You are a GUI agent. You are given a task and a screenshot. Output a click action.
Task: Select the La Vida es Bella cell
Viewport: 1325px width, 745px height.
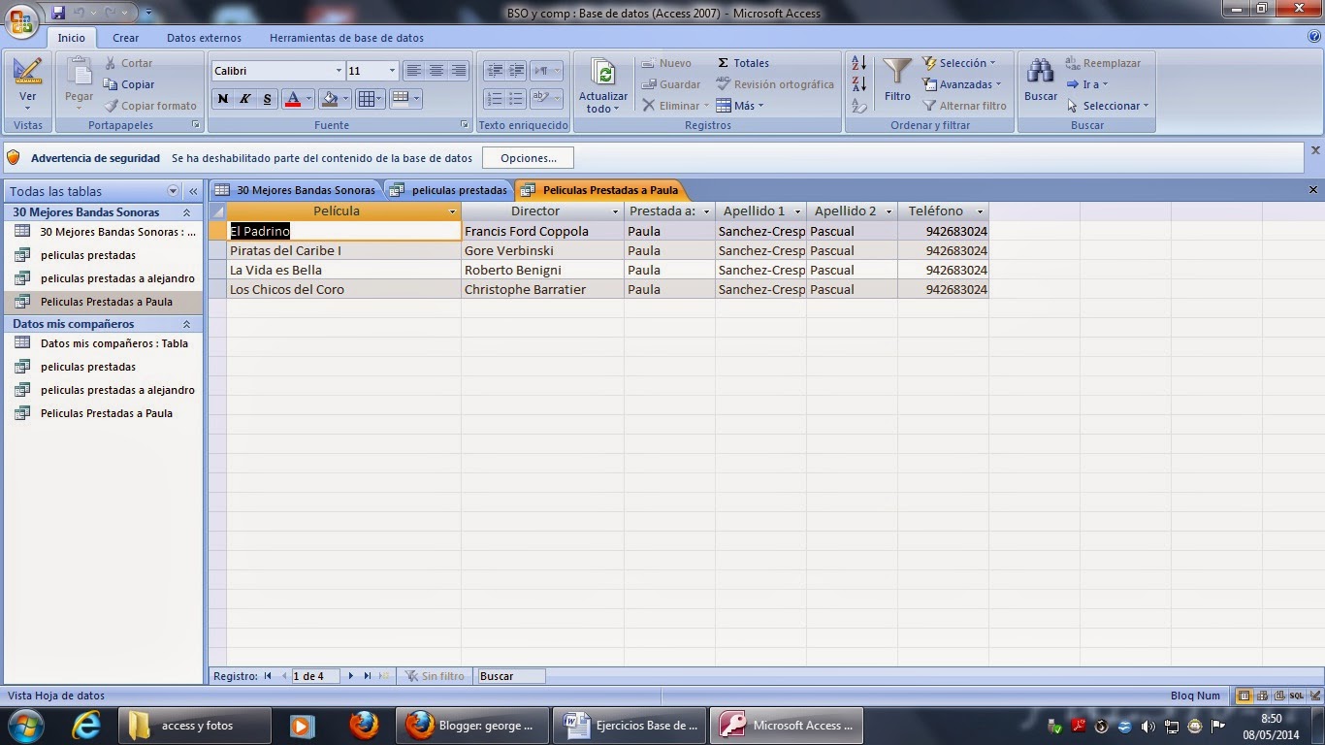pyautogui.click(x=344, y=270)
